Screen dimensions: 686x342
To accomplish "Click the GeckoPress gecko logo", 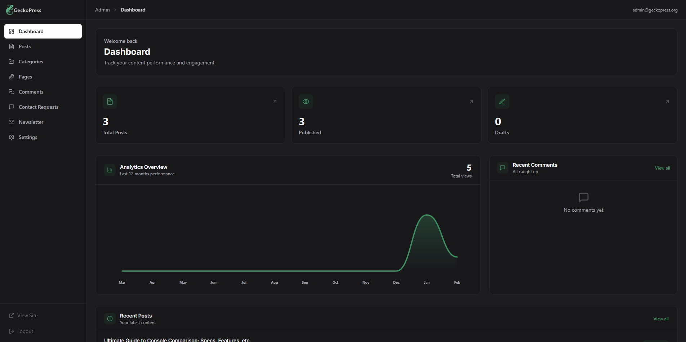I will 9,9.
